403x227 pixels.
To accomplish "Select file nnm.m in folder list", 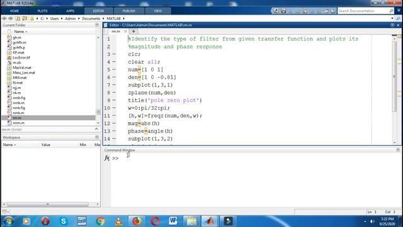I will point(18,123).
